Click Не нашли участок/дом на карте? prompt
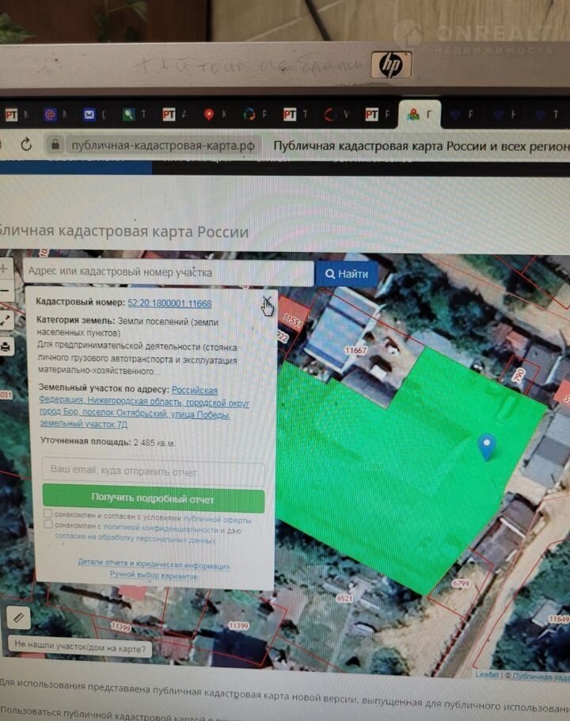This screenshot has height=721, width=570. click(79, 647)
